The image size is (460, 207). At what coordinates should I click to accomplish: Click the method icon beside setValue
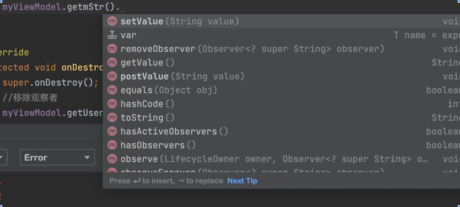pyautogui.click(x=112, y=22)
